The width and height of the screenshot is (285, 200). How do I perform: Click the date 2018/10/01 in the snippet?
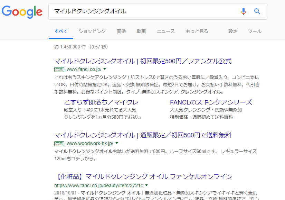66,193
